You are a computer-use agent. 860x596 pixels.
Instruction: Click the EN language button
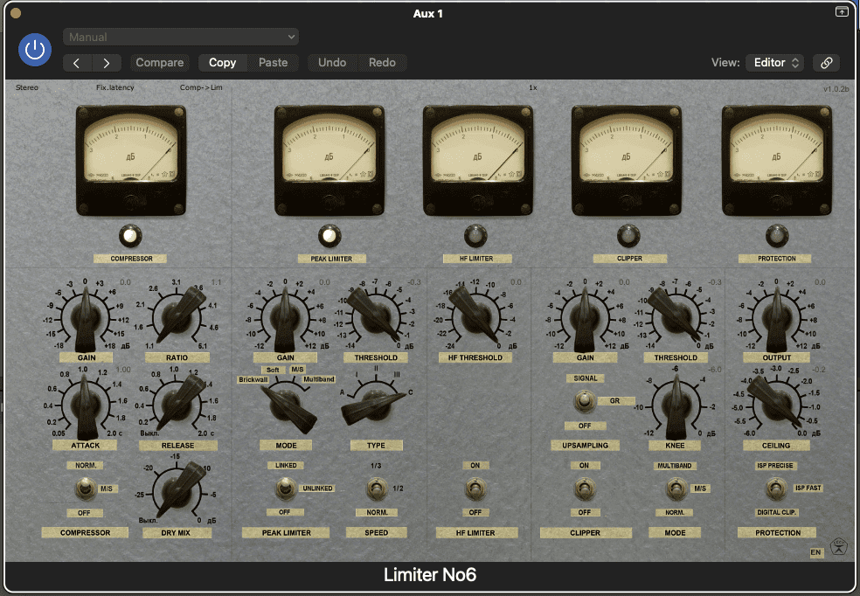tap(815, 552)
